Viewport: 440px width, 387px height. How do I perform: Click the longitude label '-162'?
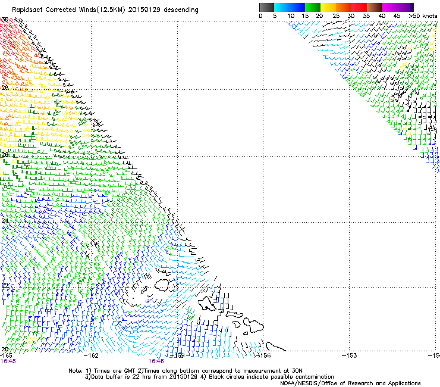[x=92, y=355]
